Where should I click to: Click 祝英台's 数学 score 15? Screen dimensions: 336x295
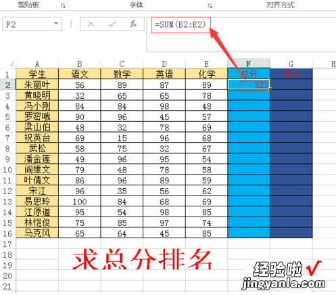pos(122,138)
